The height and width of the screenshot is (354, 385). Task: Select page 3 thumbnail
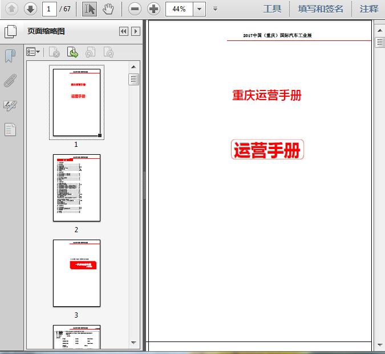click(x=76, y=273)
